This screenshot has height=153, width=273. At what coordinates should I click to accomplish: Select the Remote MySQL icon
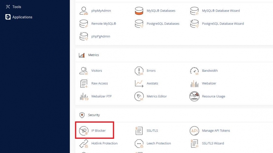pos(84,24)
